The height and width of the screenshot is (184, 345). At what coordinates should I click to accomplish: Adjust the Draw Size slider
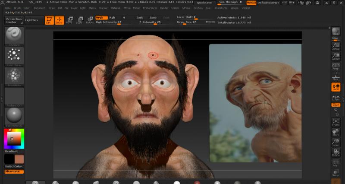pyautogui.click(x=190, y=22)
